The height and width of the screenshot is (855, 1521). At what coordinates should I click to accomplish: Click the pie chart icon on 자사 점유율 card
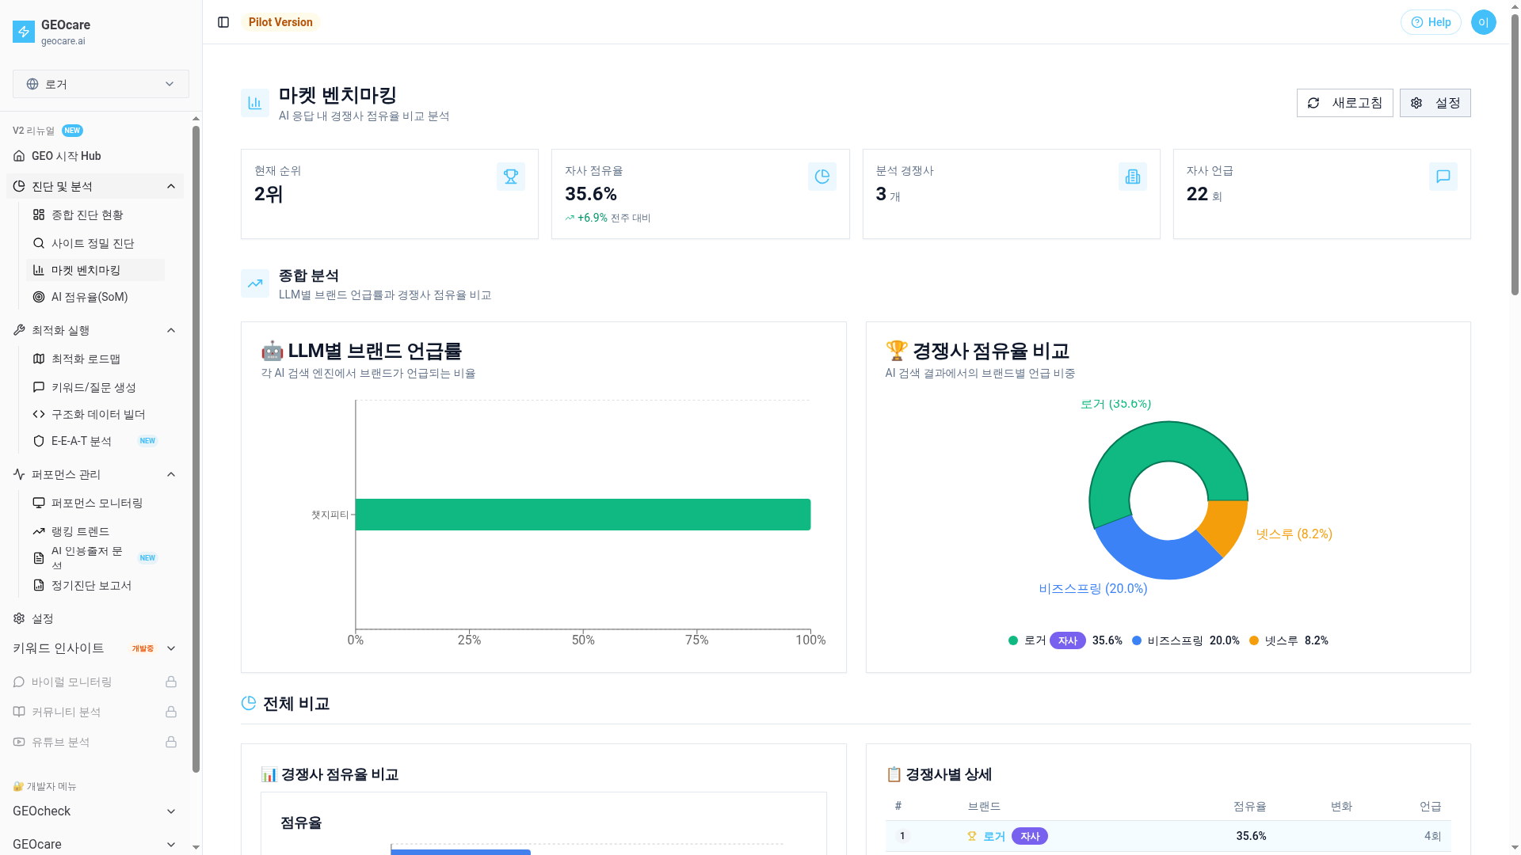click(821, 177)
